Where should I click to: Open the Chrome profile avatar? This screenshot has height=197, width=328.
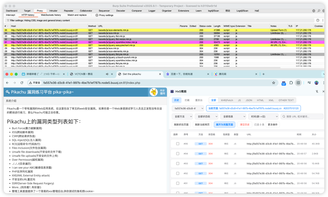point(316,83)
